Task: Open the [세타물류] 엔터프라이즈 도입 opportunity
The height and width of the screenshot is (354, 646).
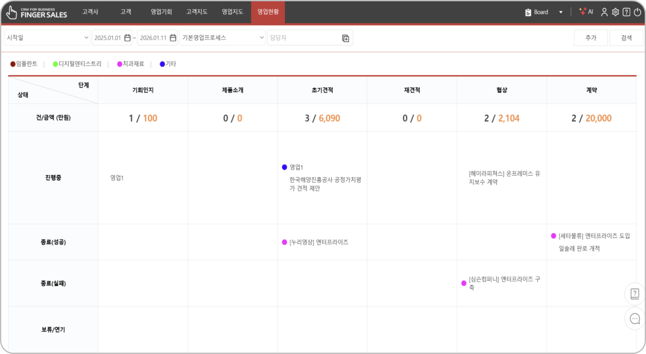Action: 594,236
